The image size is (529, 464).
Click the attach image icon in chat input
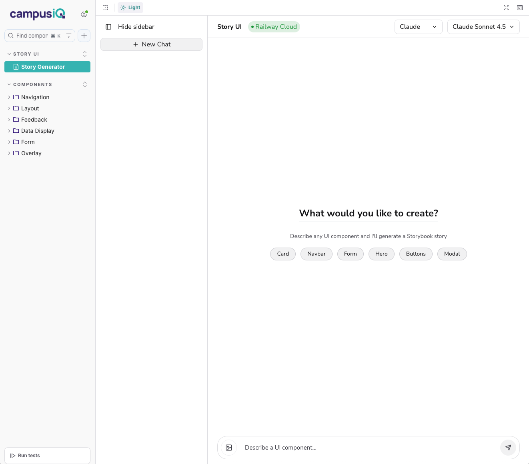pyautogui.click(x=228, y=447)
